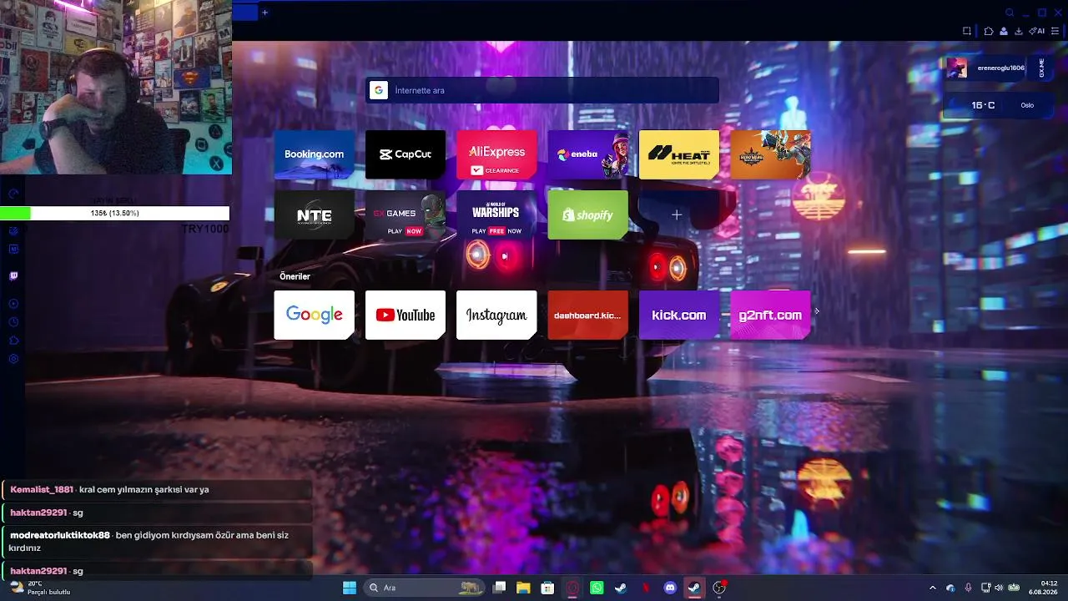
Task: Open browsing history from the sidebar clock
Action: (13, 322)
